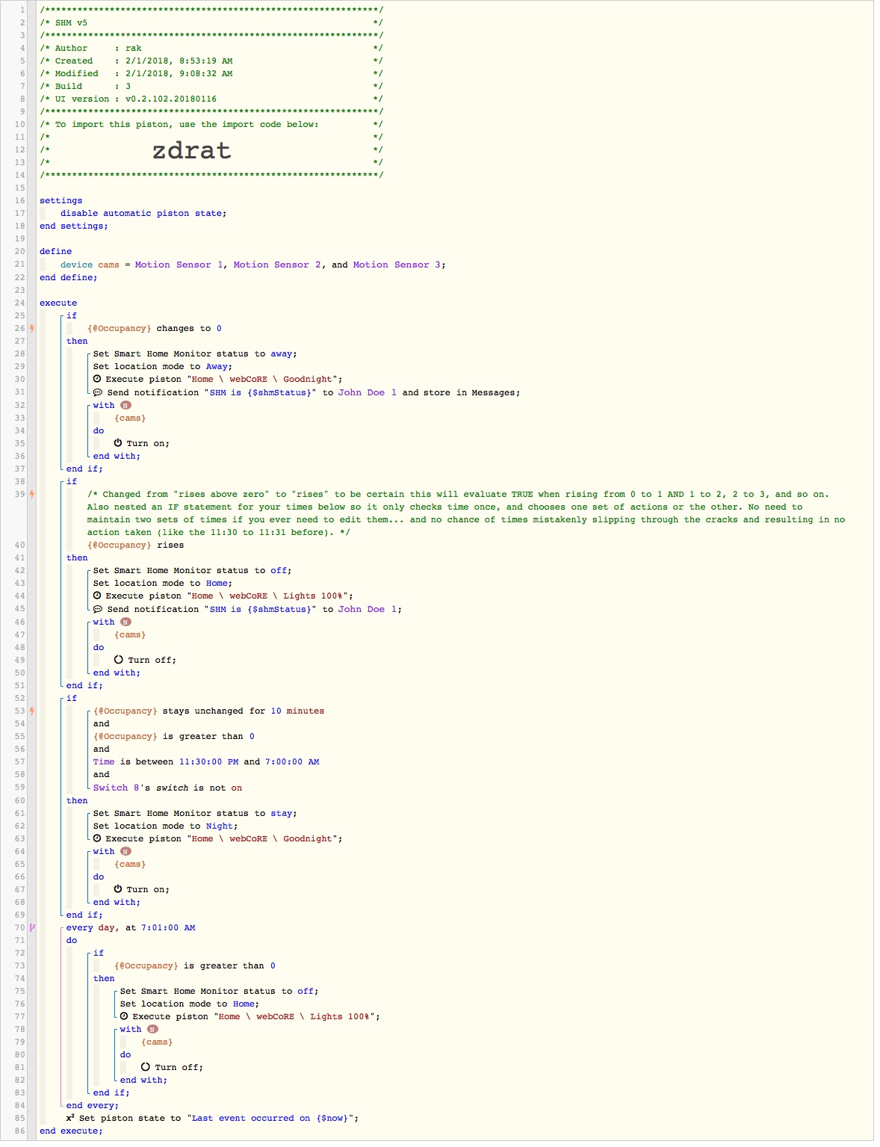Click "{@Occupancy} stays unchanged for 10 minutes"

pyautogui.click(x=209, y=711)
